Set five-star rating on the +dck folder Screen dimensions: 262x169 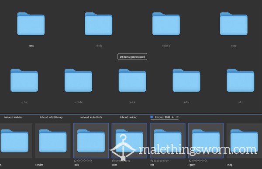click(x=90, y=161)
